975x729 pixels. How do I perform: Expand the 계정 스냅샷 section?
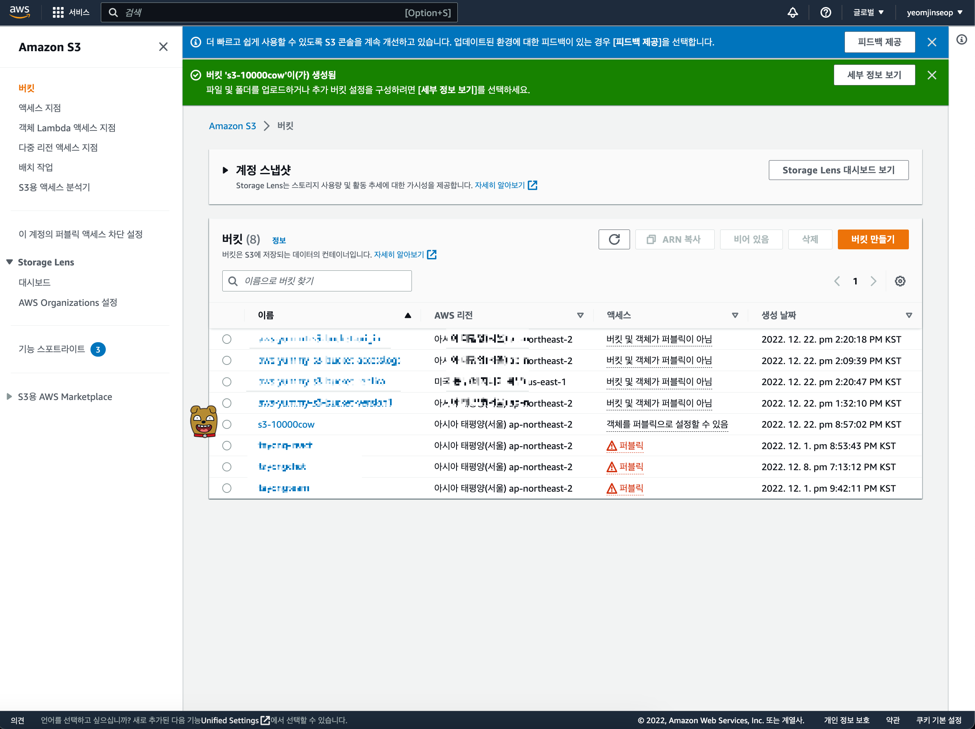pyautogui.click(x=225, y=170)
